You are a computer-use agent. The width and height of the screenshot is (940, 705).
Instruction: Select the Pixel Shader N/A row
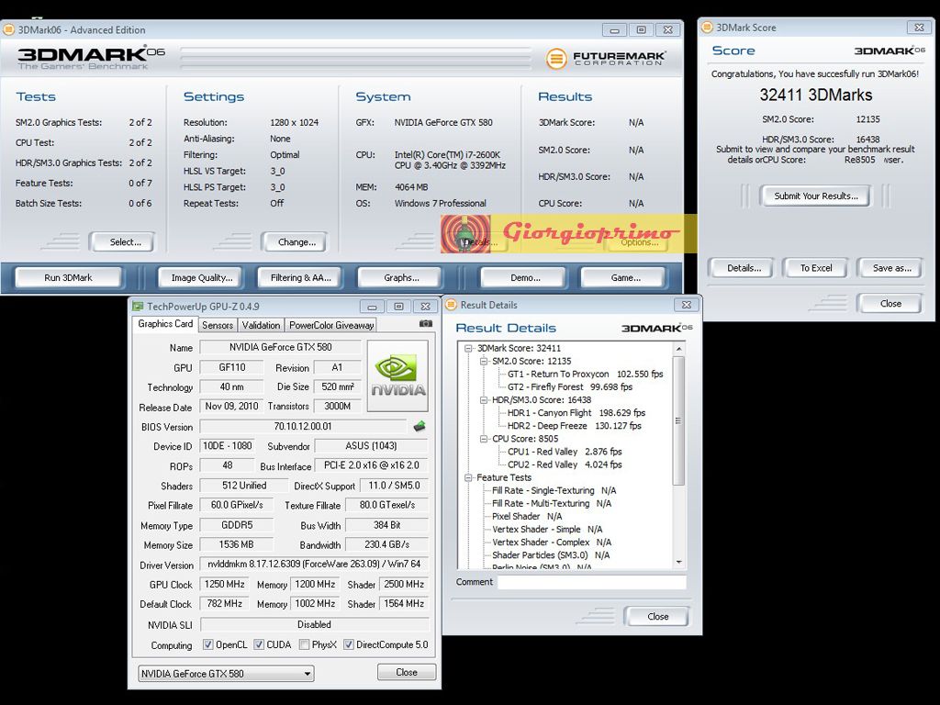[x=527, y=516]
